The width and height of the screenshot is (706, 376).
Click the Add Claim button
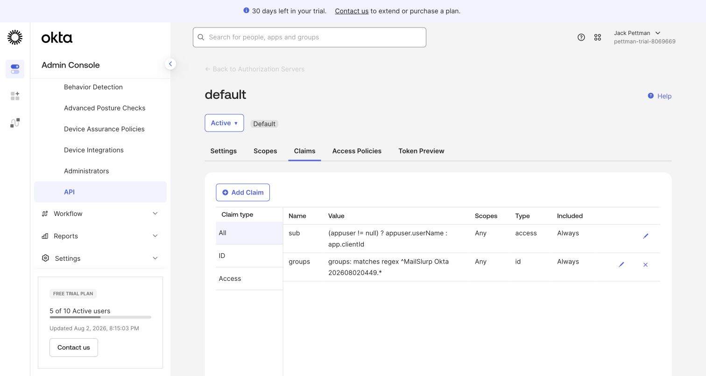(243, 192)
